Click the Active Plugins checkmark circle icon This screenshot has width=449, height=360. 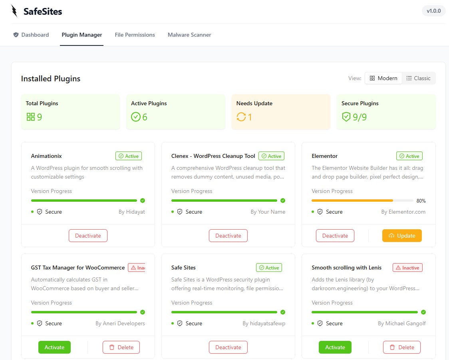(136, 117)
